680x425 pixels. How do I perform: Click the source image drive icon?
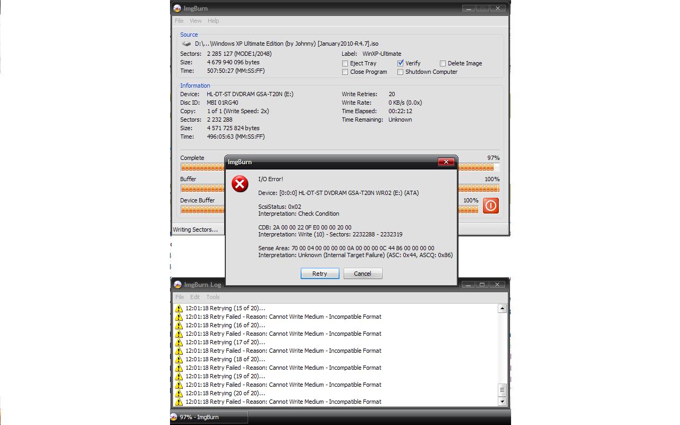click(x=186, y=44)
